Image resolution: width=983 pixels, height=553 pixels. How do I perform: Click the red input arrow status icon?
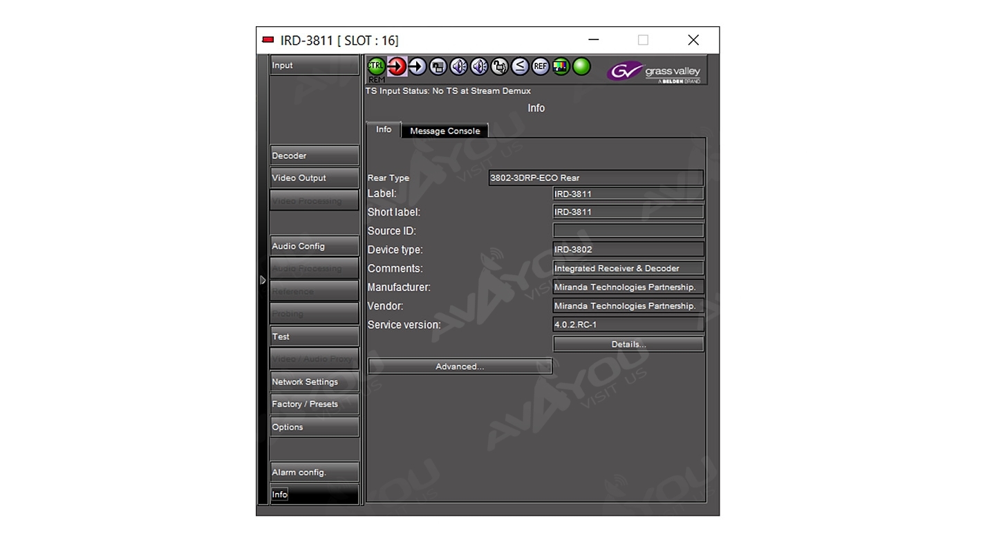(x=397, y=66)
